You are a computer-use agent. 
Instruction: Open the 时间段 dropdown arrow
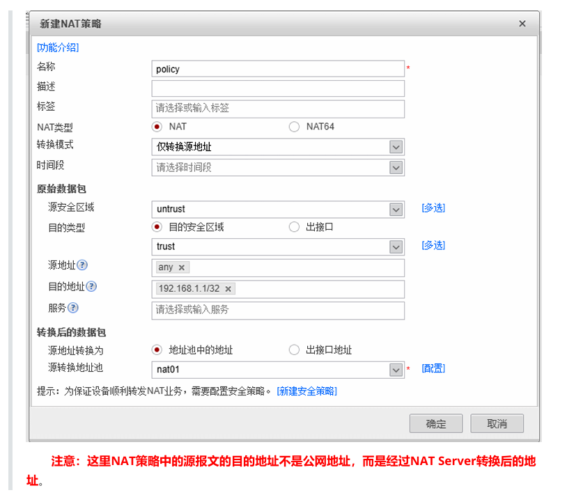[396, 168]
